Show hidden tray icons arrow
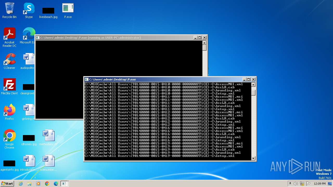 tap(290, 184)
